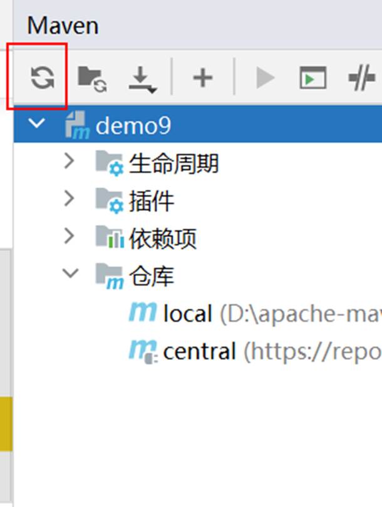The width and height of the screenshot is (382, 507).
Task: Select the 插件 tree item
Action: (x=151, y=201)
